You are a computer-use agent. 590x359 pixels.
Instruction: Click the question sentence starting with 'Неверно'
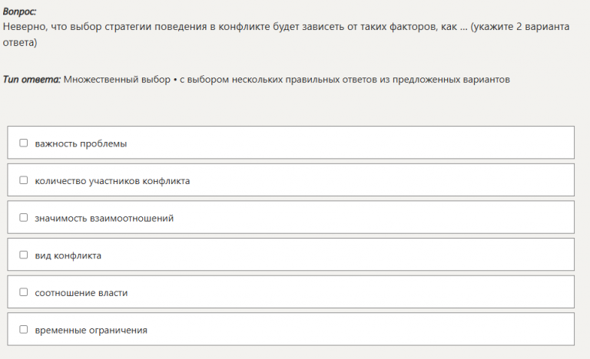click(286, 35)
